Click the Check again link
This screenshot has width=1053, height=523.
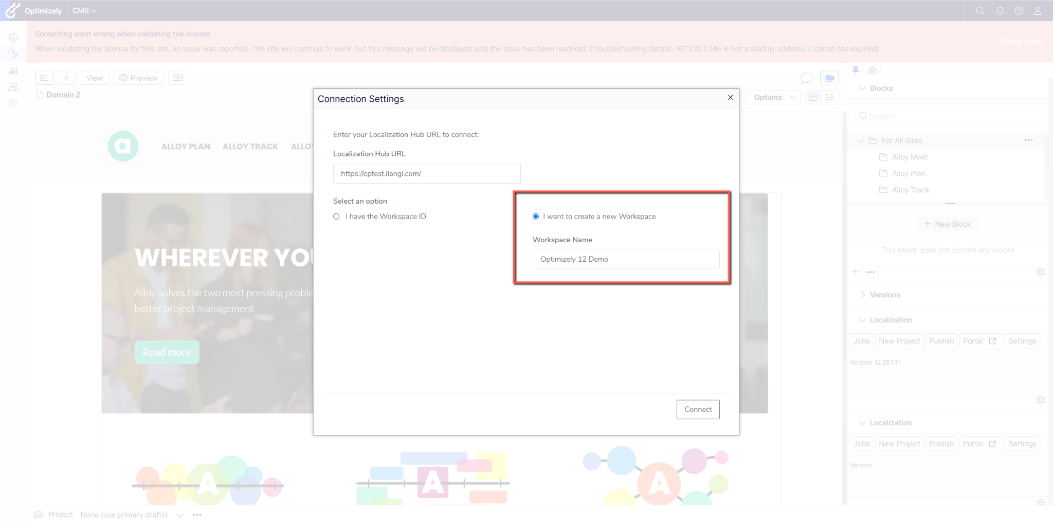pyautogui.click(x=1021, y=42)
